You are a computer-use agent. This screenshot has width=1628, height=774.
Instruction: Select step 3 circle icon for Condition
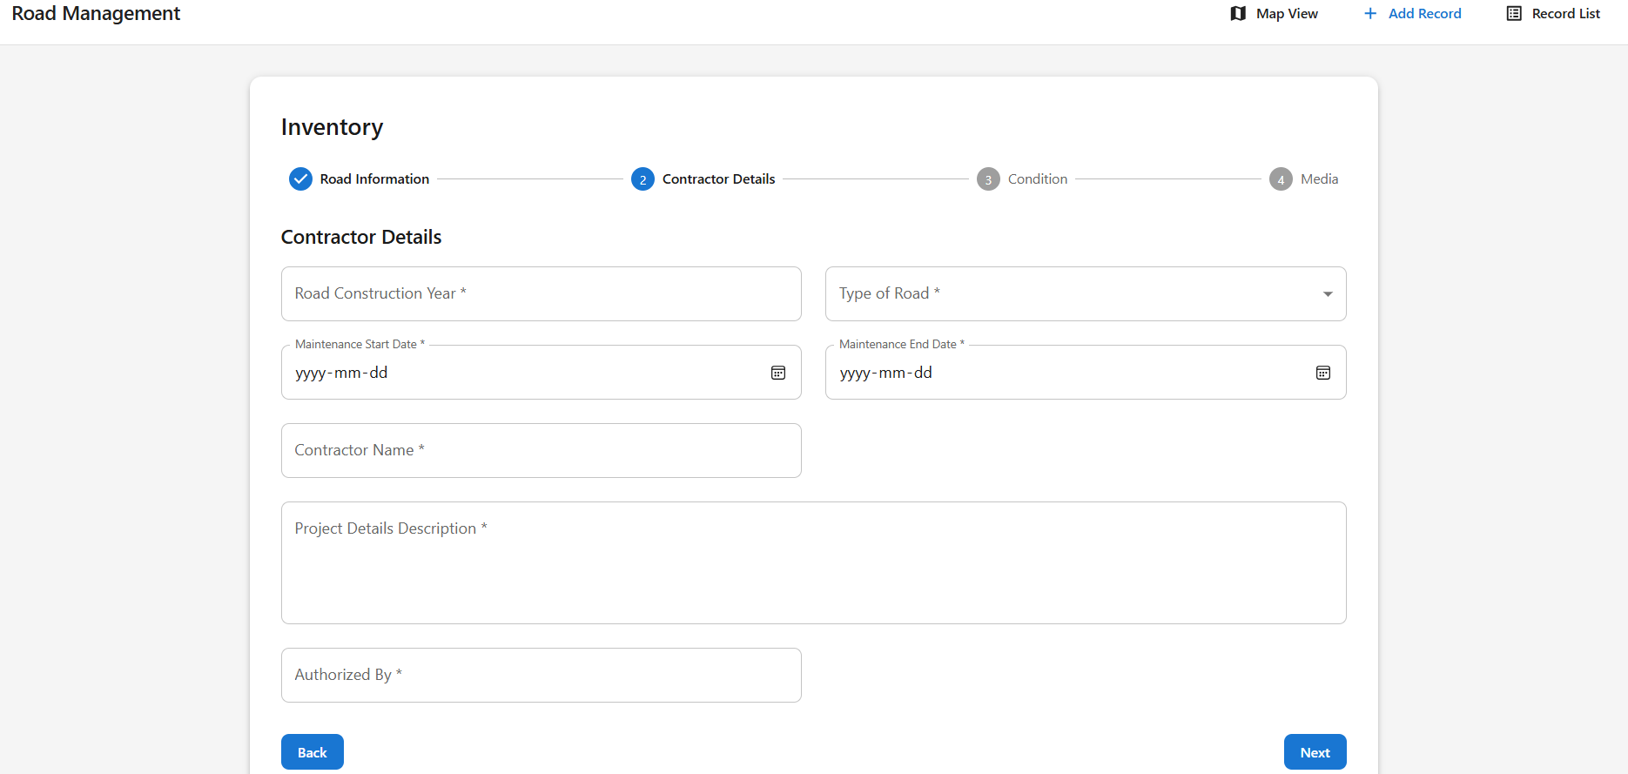tap(988, 179)
